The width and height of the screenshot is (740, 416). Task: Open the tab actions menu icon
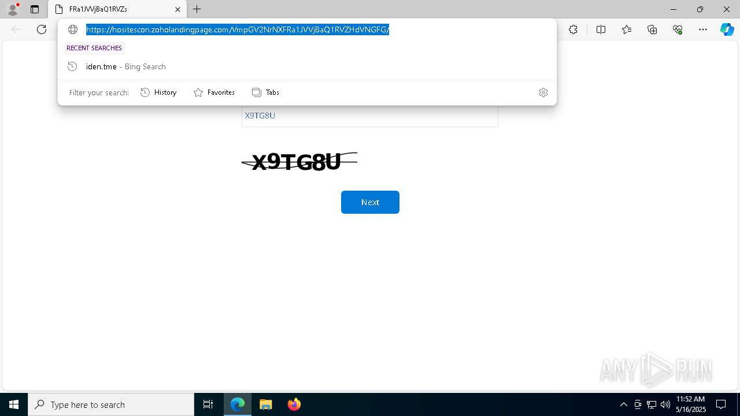[35, 9]
